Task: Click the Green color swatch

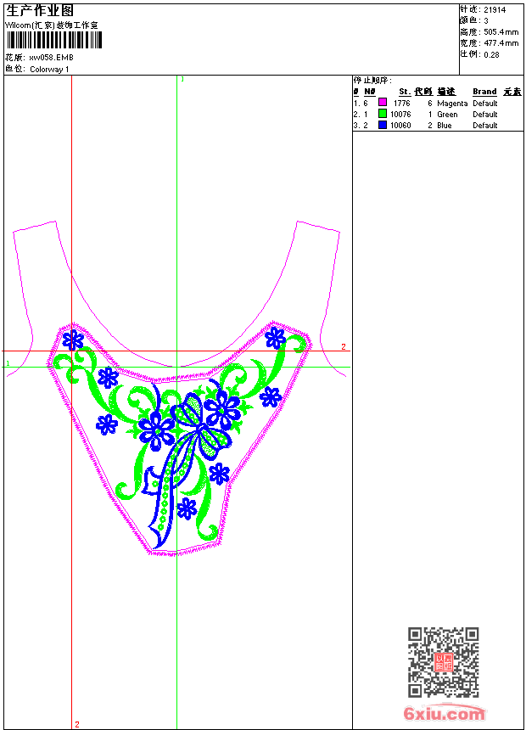Action: [x=383, y=114]
